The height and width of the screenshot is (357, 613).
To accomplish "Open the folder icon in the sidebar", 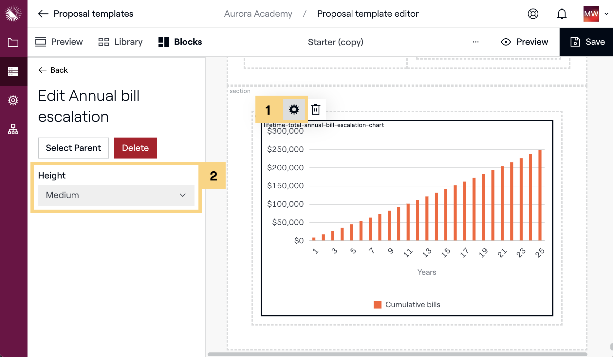I will pyautogui.click(x=13, y=43).
